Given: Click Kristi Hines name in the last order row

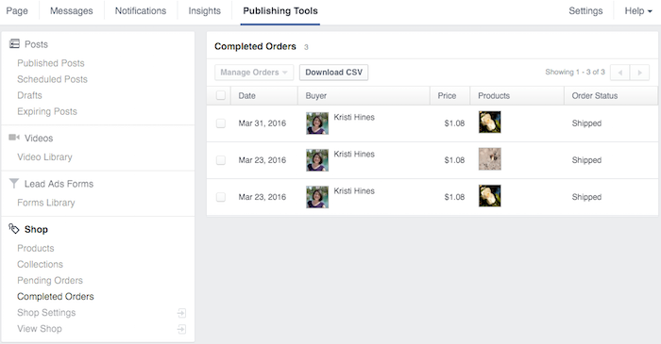Looking at the screenshot, I should click(x=354, y=191).
